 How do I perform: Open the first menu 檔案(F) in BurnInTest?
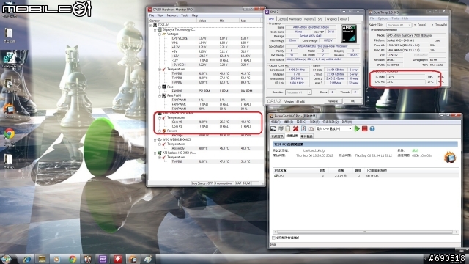pyautogui.click(x=276, y=122)
